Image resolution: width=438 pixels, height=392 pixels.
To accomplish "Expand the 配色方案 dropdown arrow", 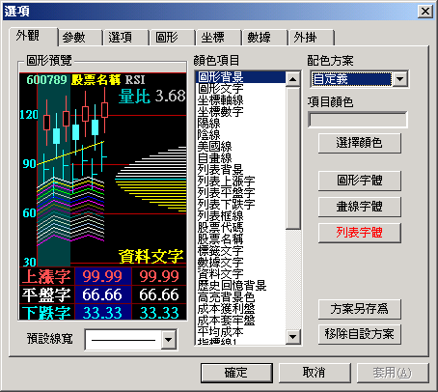I will click(x=400, y=79).
